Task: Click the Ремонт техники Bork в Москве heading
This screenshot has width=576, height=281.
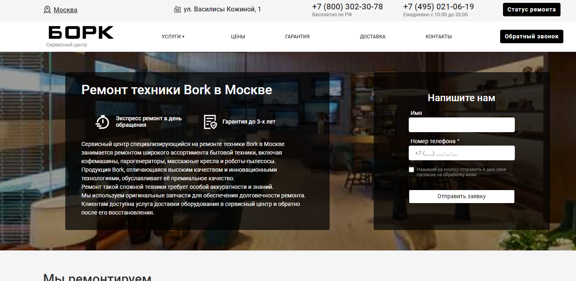Action: 177,90
